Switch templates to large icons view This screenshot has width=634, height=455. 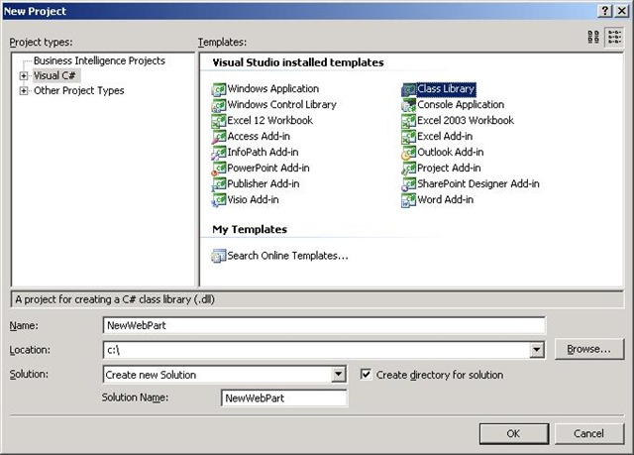[593, 38]
